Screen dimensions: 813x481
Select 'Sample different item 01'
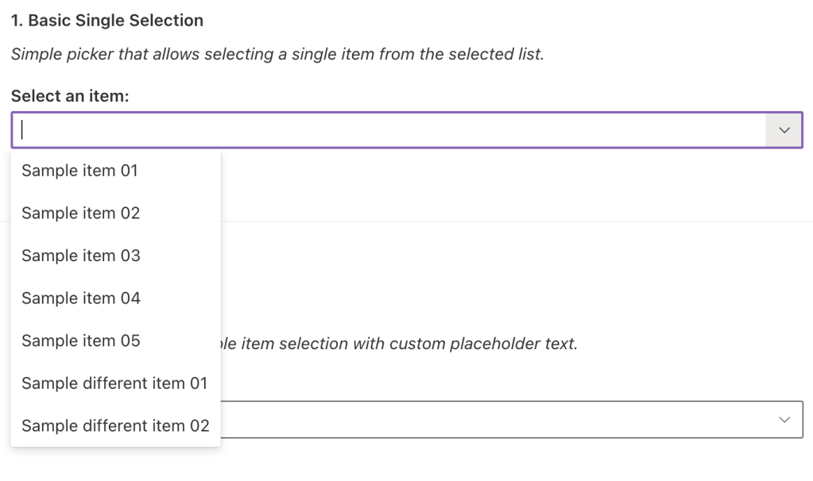[114, 383]
